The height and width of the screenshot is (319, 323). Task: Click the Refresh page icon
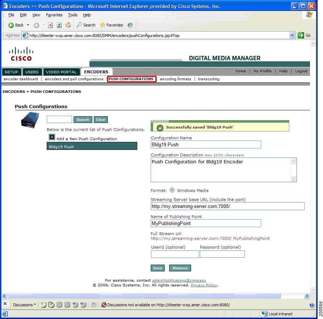coord(59,25)
